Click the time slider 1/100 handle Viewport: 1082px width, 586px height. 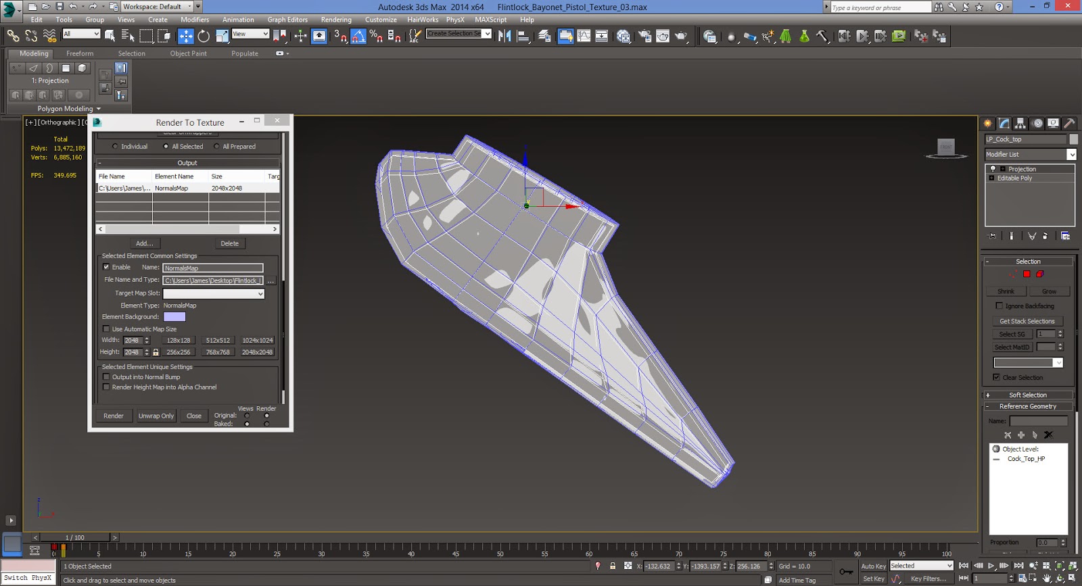pyautogui.click(x=74, y=538)
